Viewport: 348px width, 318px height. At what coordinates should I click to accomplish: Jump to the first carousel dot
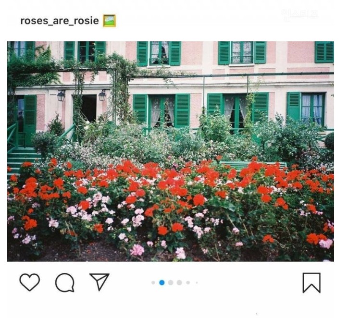(153, 282)
